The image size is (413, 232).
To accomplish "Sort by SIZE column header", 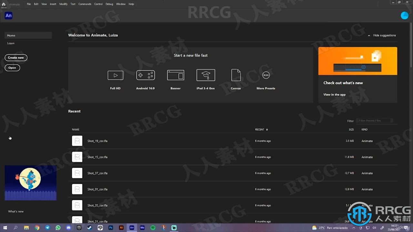I will click(x=351, y=130).
